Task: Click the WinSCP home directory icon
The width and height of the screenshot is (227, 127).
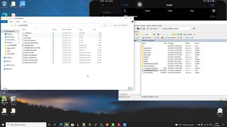Action: [x=178, y=35]
